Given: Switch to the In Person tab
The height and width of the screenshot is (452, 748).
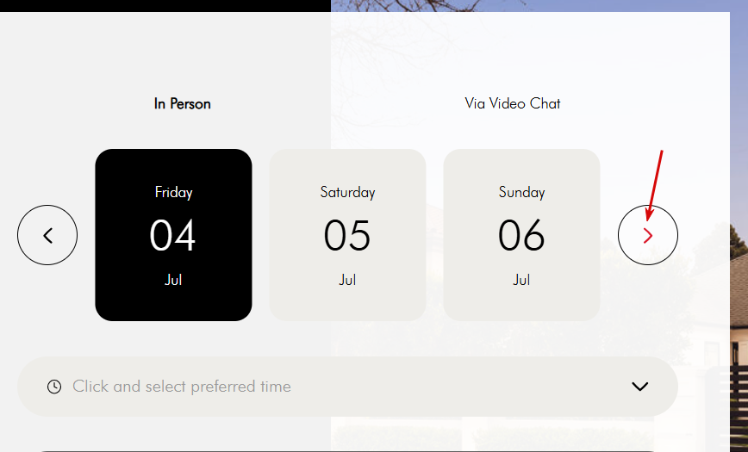Looking at the screenshot, I should [x=182, y=103].
